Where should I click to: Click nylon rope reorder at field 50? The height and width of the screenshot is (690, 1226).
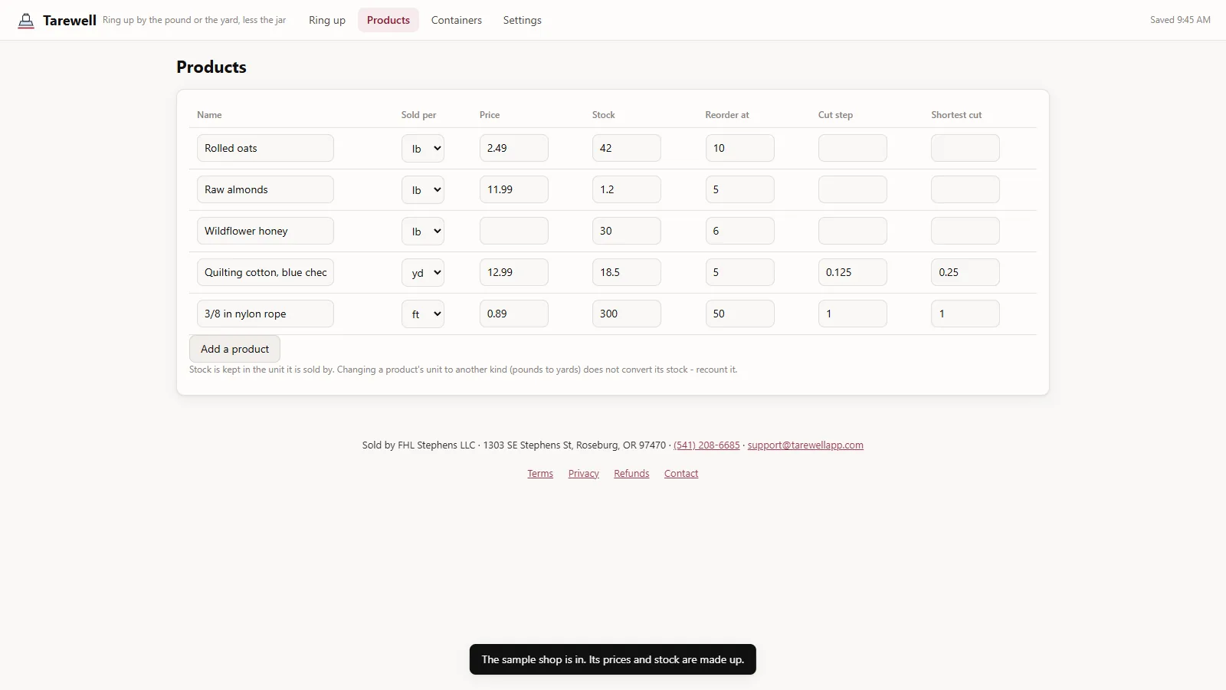click(740, 314)
